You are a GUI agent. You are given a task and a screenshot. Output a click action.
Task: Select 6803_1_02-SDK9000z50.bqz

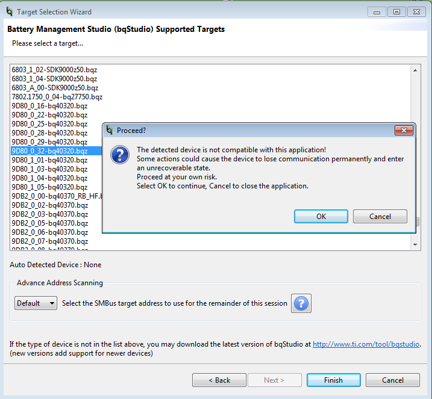coord(54,70)
